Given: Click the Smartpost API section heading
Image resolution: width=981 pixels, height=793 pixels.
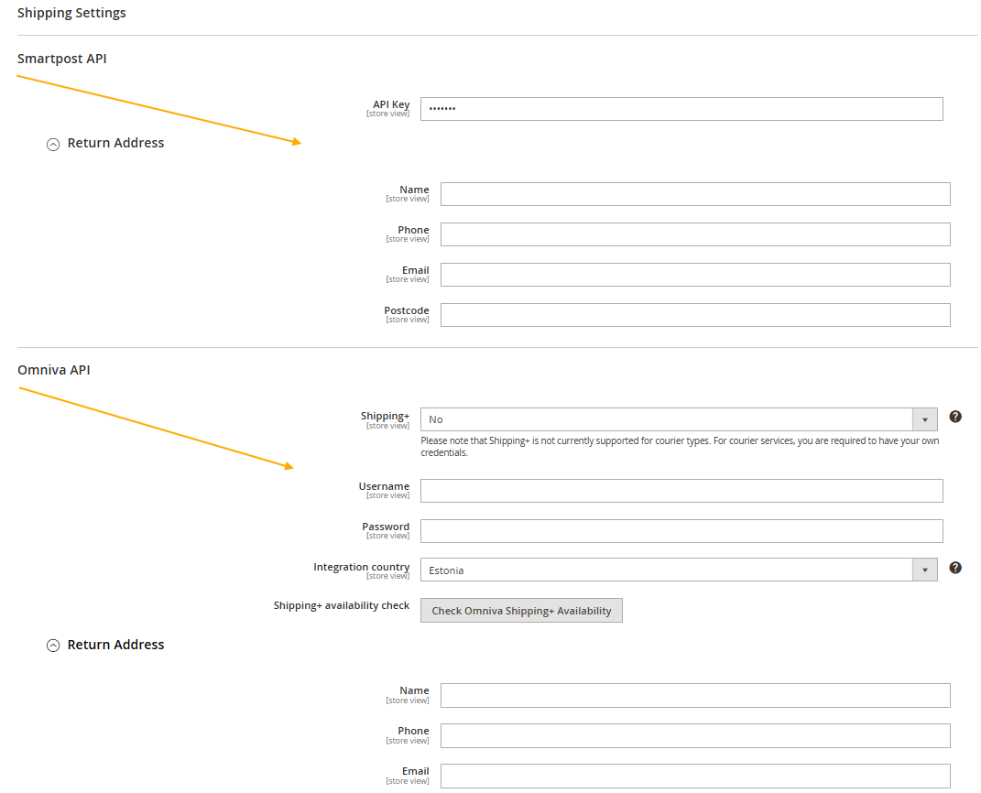Looking at the screenshot, I should (x=62, y=59).
